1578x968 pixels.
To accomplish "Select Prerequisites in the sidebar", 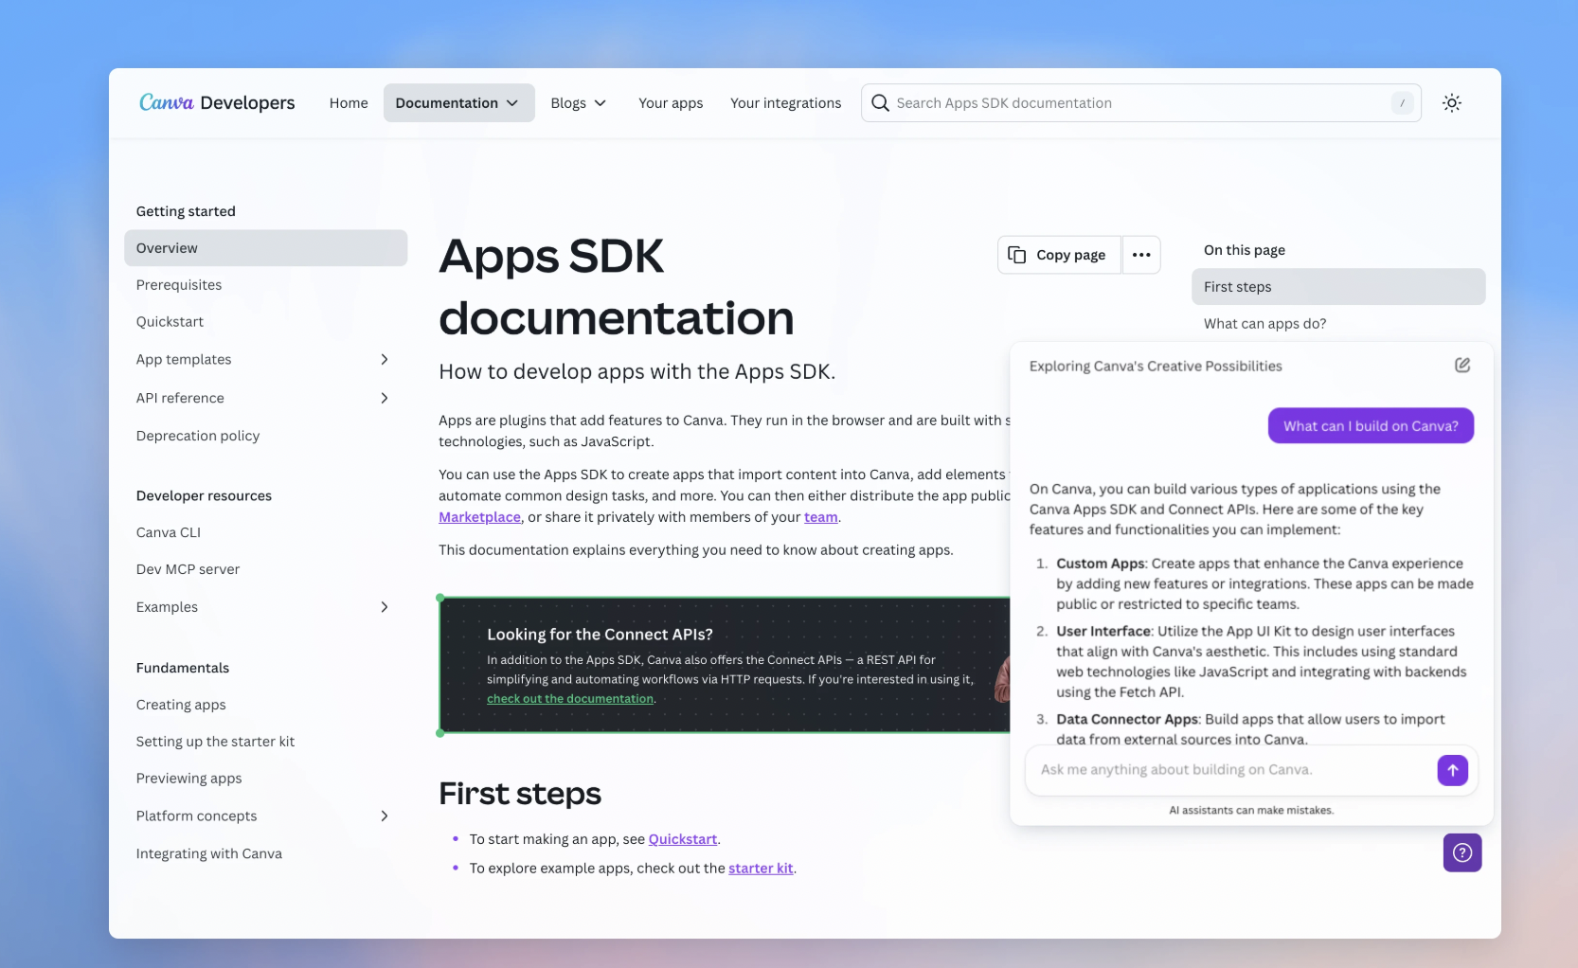I will (x=179, y=285).
